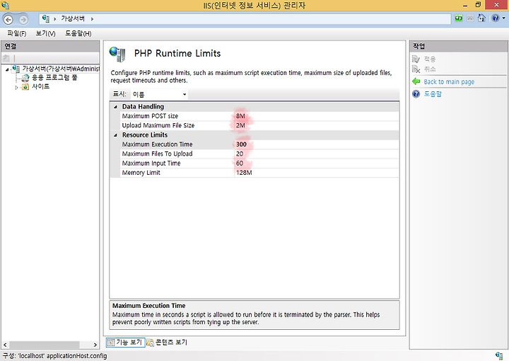Click the stop icon in the top toolbar
Screen dimensions: 509x361
(470, 18)
